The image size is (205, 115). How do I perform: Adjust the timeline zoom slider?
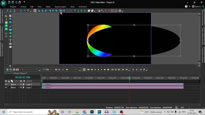pyautogui.click(x=29, y=70)
